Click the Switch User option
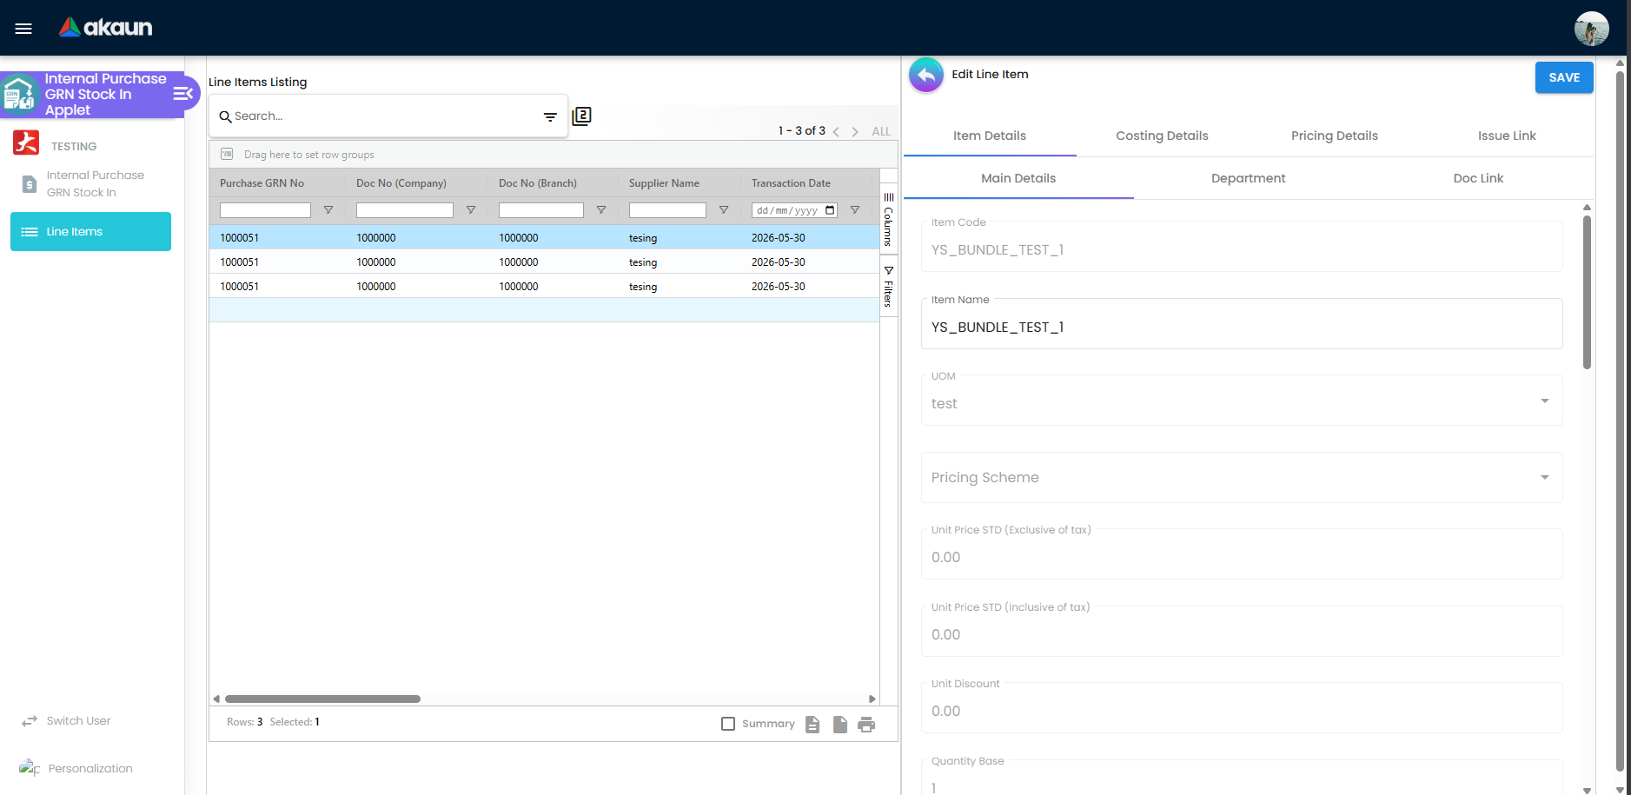Screen dimensions: 1631x795 pos(66,721)
